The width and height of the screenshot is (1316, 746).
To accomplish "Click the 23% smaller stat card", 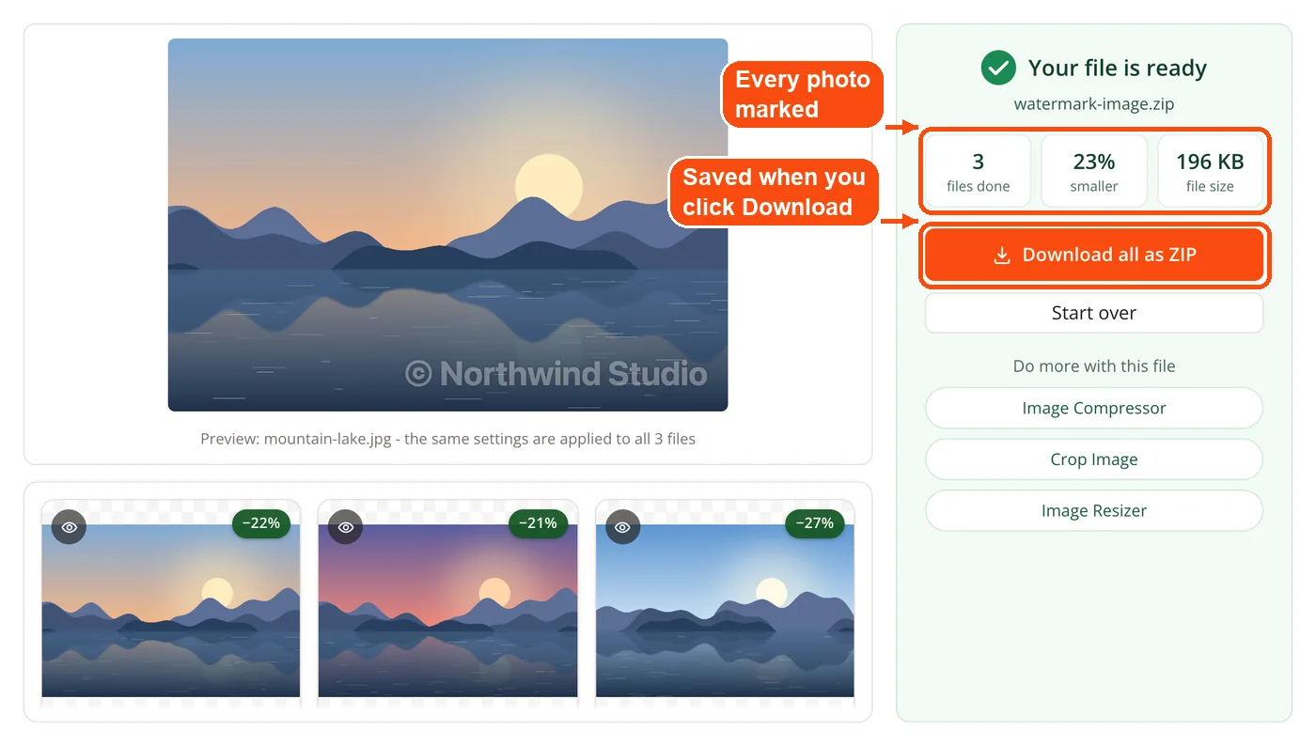I will pyautogui.click(x=1094, y=171).
